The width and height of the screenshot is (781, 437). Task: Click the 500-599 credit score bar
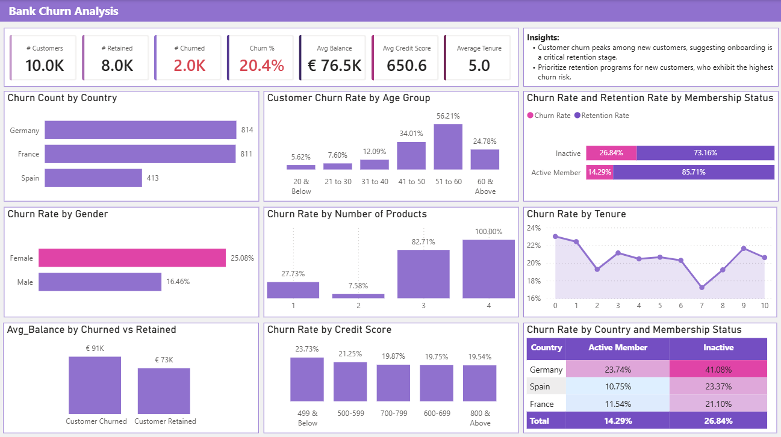[x=350, y=382]
